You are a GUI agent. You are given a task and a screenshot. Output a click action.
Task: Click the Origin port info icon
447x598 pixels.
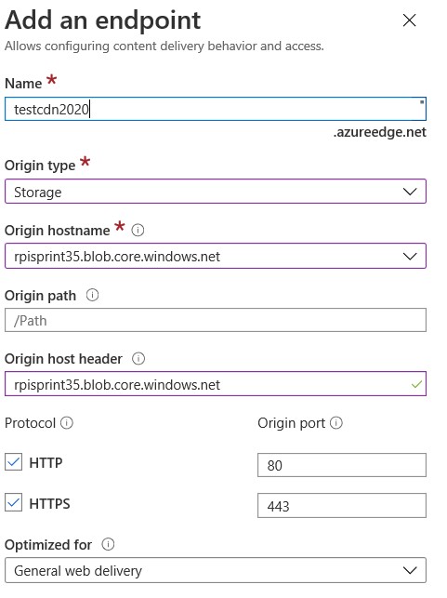click(x=336, y=422)
